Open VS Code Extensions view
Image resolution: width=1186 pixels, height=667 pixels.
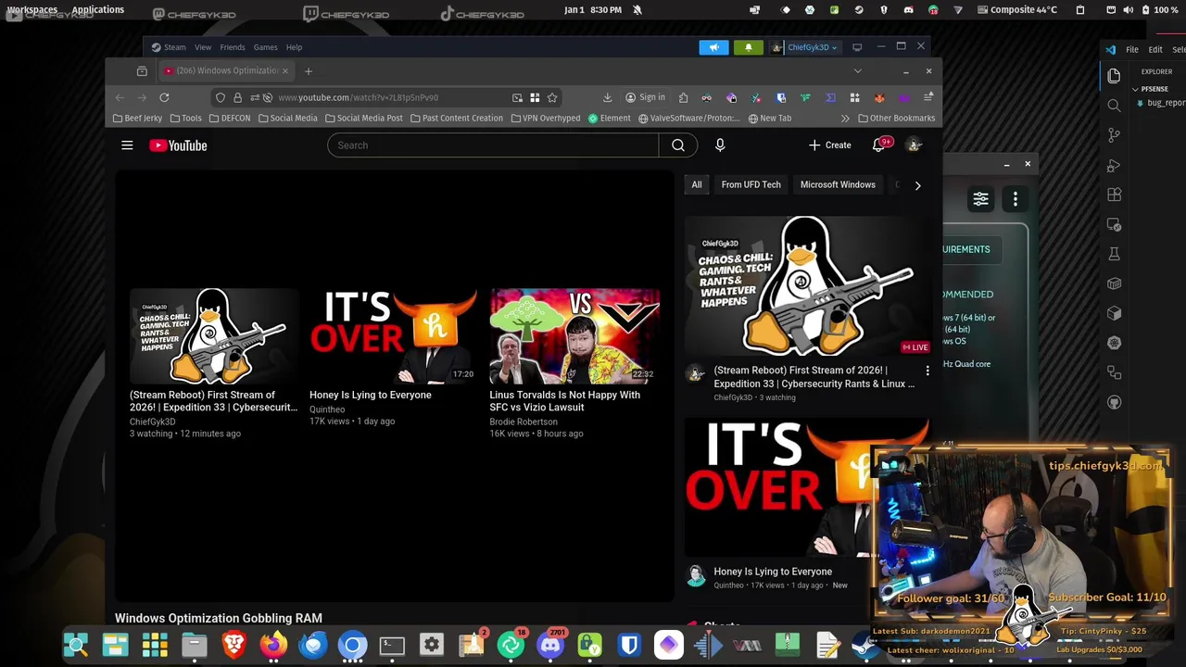[x=1114, y=195]
